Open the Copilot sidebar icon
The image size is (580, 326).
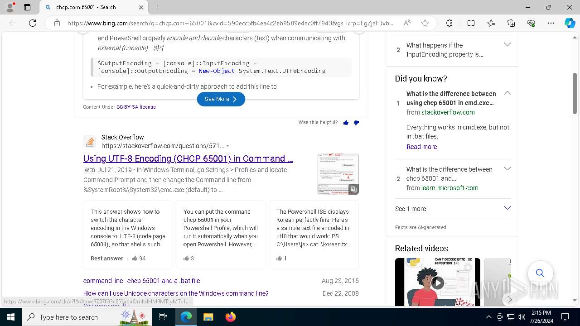(x=570, y=23)
